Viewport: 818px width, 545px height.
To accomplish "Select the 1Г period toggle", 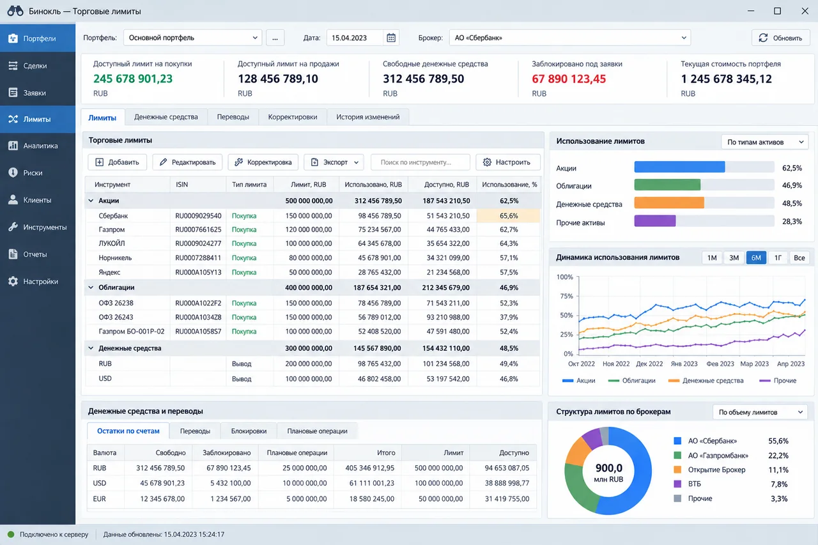I will [x=778, y=257].
